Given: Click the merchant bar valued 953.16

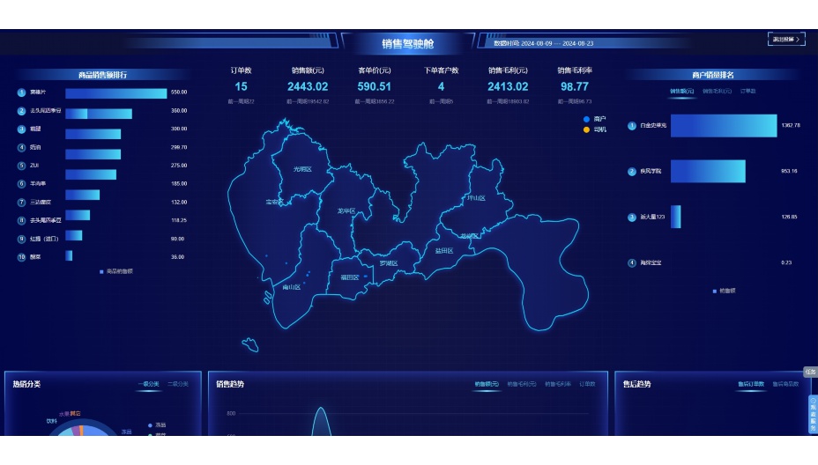Looking at the screenshot, I should [x=708, y=172].
